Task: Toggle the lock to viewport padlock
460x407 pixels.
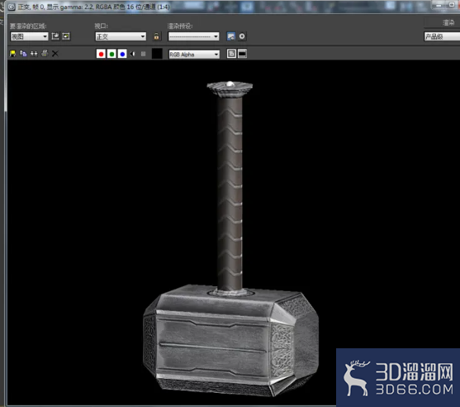Action: pyautogui.click(x=156, y=36)
